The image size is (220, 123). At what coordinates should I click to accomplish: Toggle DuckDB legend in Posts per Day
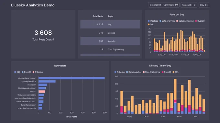(x=200, y=21)
